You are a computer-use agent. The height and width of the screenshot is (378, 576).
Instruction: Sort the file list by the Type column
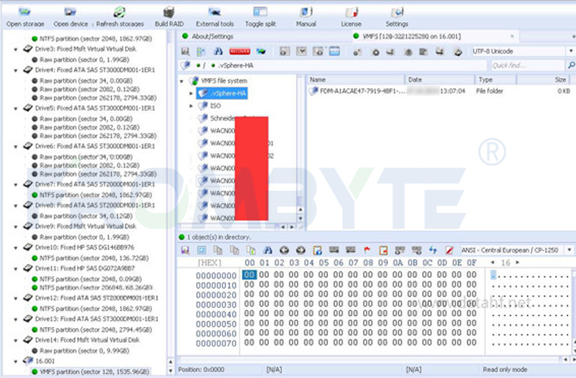tap(495, 79)
